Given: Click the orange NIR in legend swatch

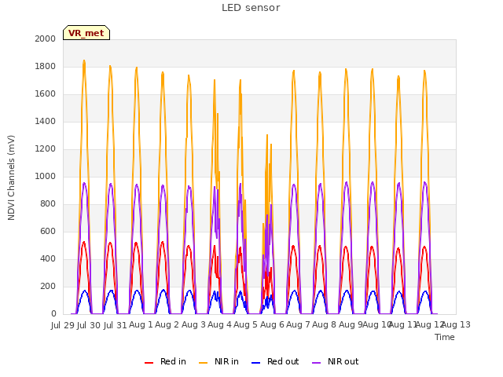Looking at the screenshot, I should tap(203, 362).
